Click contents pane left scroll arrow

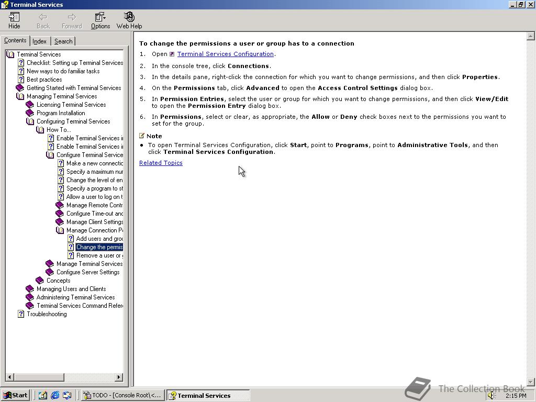[9, 377]
